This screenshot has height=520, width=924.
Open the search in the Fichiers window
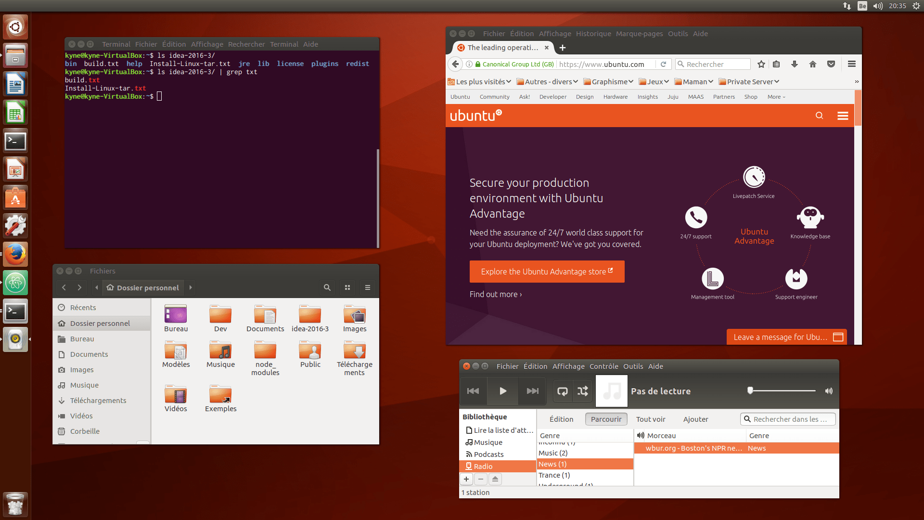[327, 287]
